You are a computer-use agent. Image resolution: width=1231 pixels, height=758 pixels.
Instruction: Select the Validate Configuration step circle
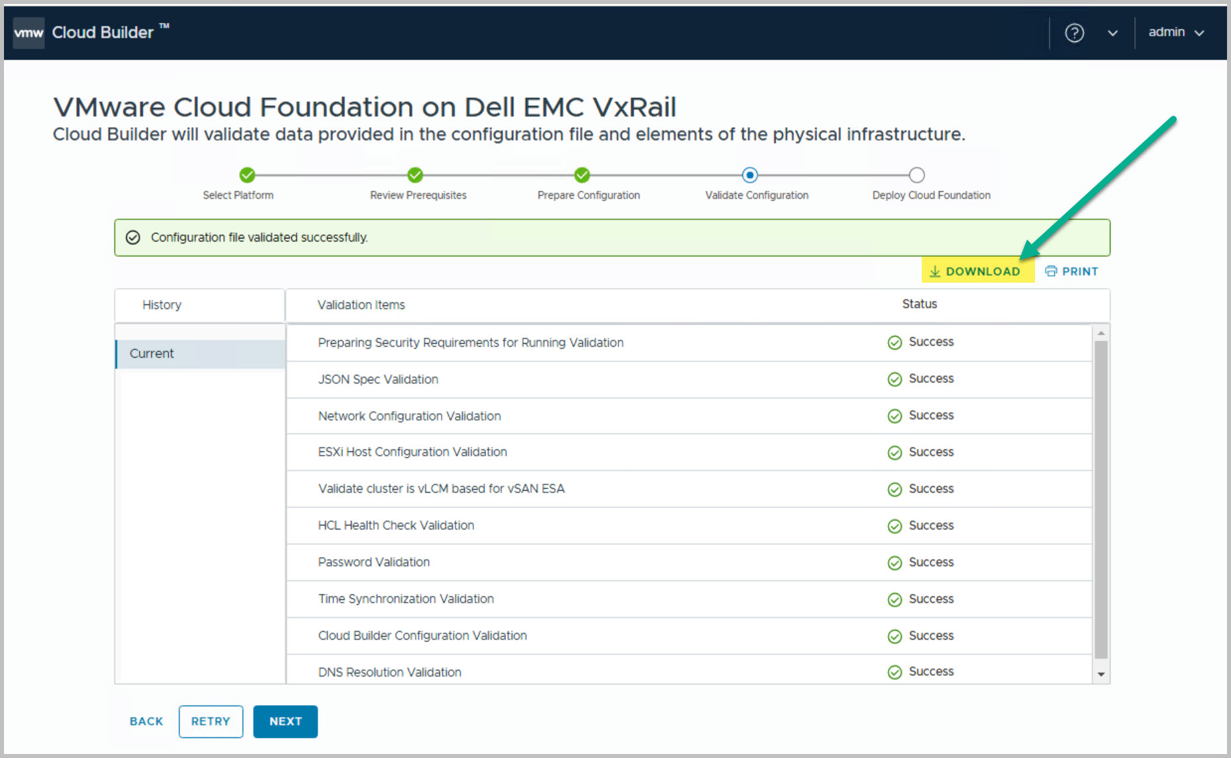[750, 175]
